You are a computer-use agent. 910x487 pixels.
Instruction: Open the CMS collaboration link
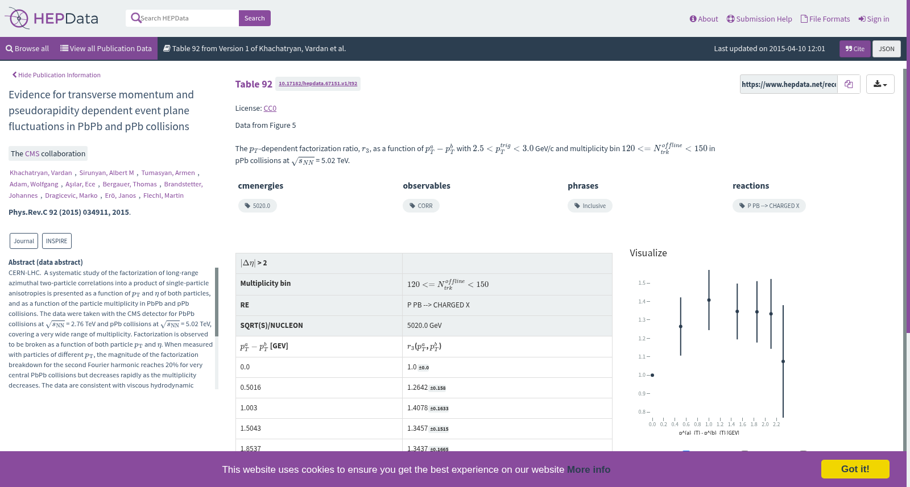click(32, 153)
